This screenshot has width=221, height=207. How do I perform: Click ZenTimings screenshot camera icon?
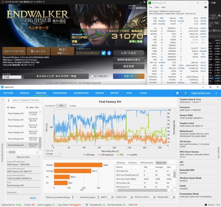coord(206,7)
